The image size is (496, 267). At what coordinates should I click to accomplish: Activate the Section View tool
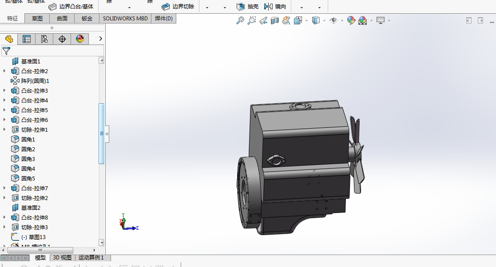tap(274, 20)
